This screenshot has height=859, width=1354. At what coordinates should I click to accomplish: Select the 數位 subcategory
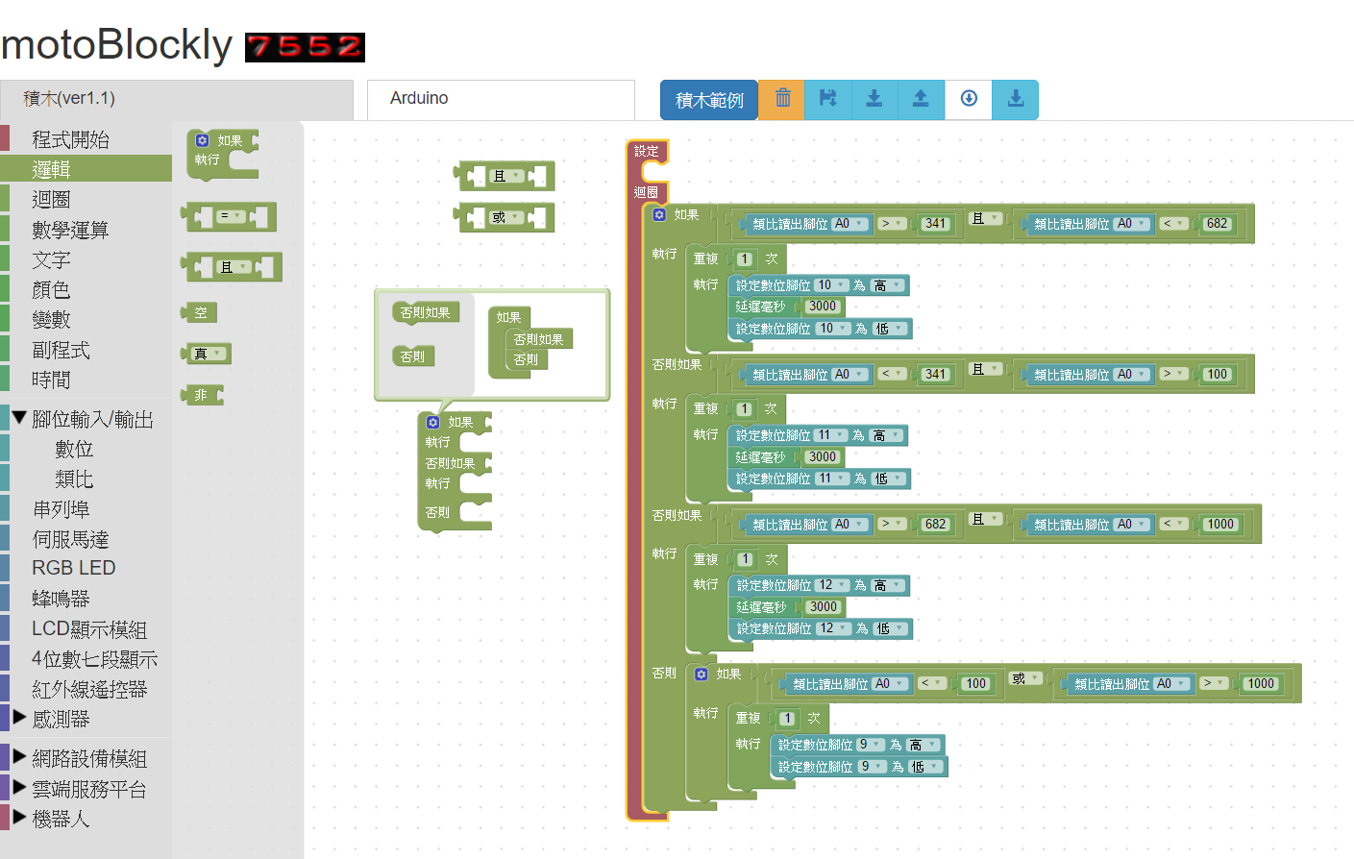[x=74, y=450]
